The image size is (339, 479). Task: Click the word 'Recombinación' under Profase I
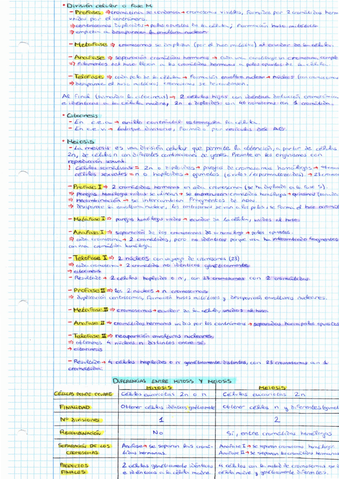(98, 201)
